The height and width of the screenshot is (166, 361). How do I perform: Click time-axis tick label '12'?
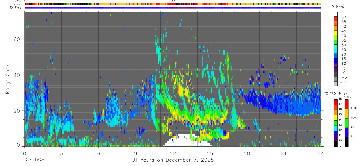[x=173, y=153]
